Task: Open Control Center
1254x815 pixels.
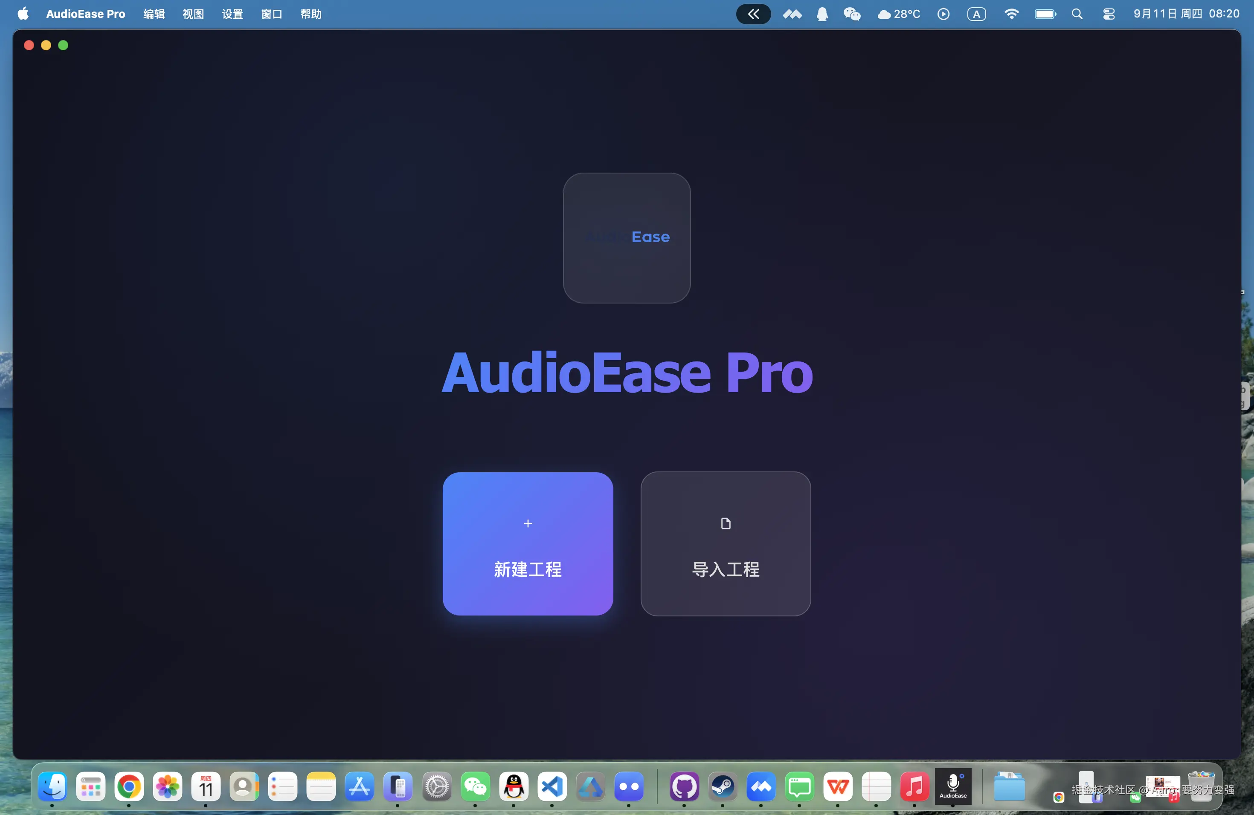Action: [1109, 14]
